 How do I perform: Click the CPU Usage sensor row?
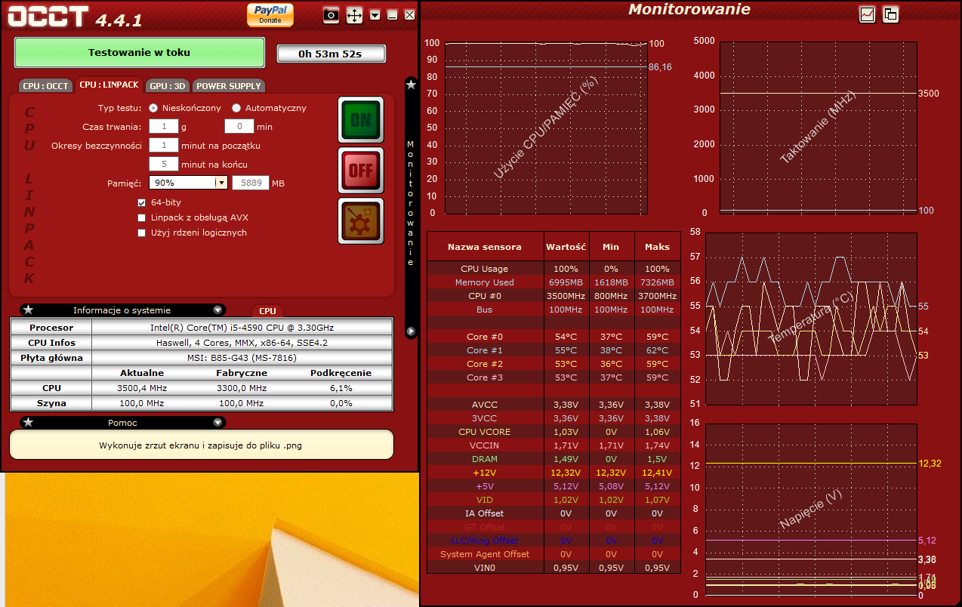coord(553,269)
